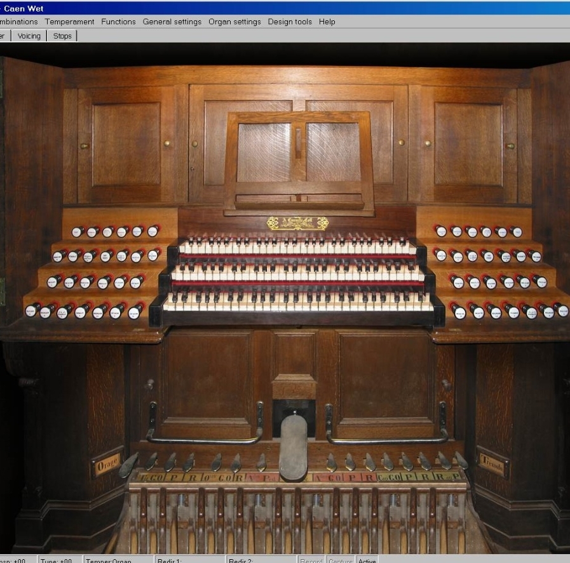Pull leftmost stop knob in top-left row
The width and height of the screenshot is (570, 563).
pyautogui.click(x=78, y=232)
